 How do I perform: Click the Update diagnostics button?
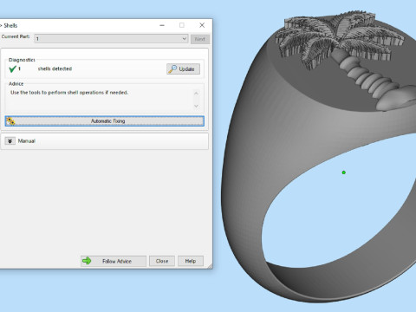coord(183,69)
